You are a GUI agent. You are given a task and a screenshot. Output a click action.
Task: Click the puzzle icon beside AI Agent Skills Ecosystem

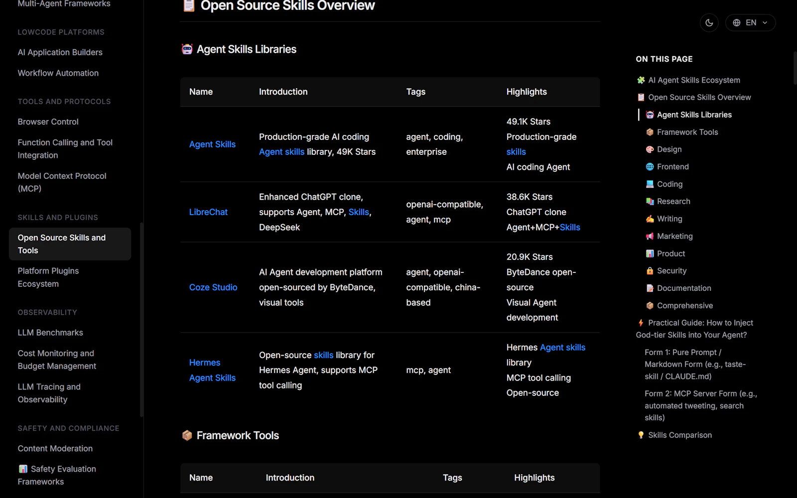pyautogui.click(x=641, y=80)
